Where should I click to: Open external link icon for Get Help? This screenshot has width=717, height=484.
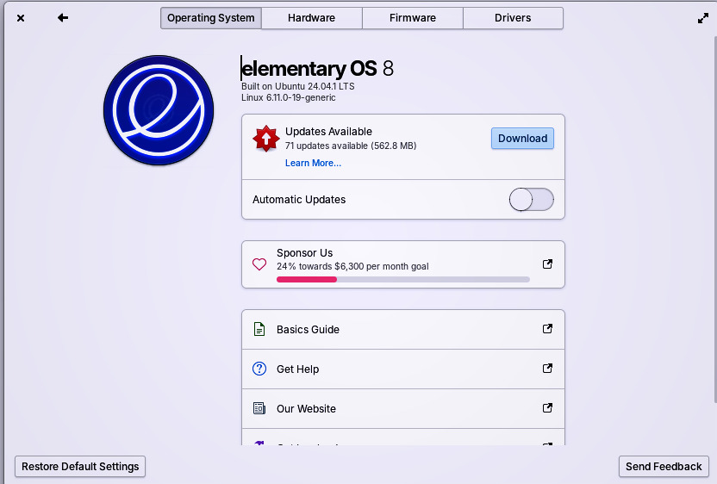tap(547, 369)
